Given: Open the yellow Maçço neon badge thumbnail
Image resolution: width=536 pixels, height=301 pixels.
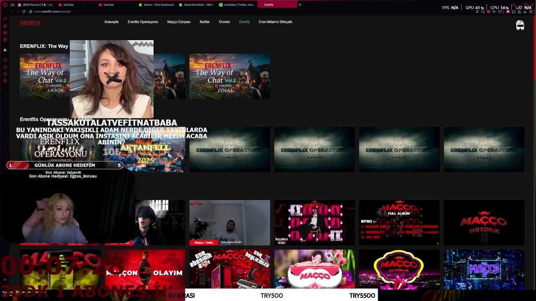Looking at the screenshot, I should pos(399,269).
